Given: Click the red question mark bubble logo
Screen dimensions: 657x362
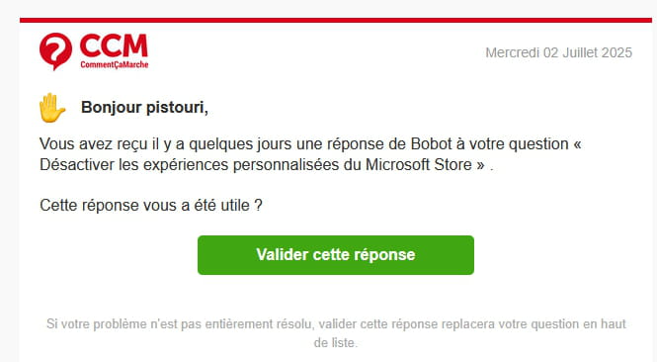Looking at the screenshot, I should point(55,51).
